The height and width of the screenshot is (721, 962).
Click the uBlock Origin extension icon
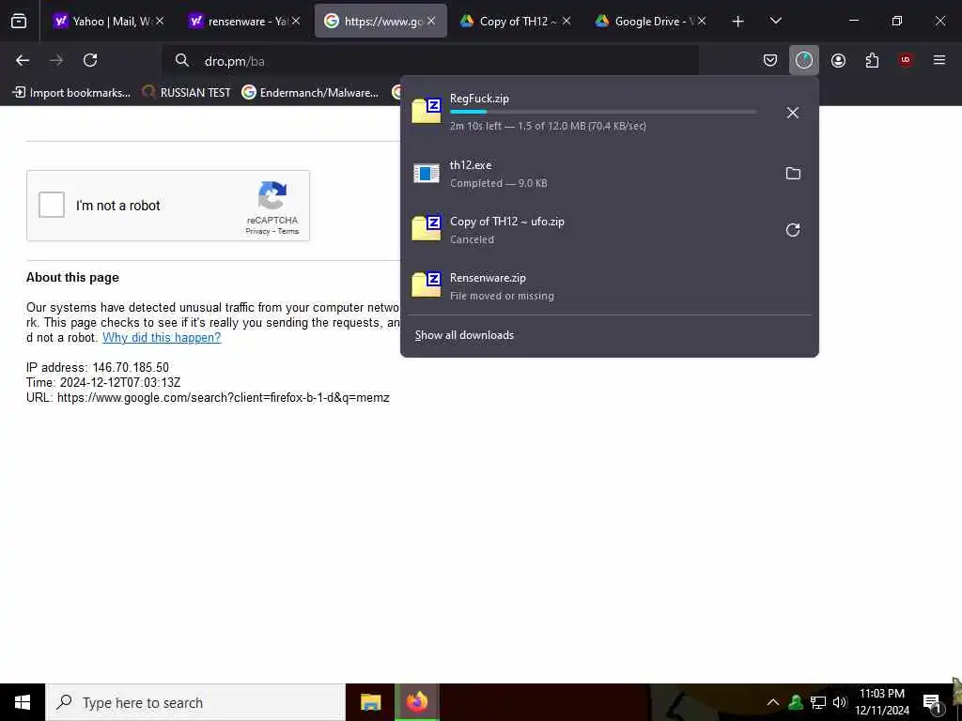[906, 60]
